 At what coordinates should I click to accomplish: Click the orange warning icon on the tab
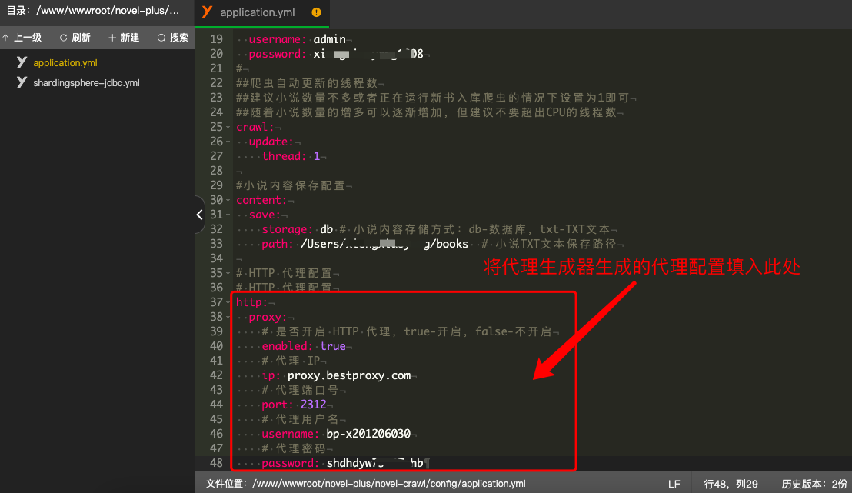pos(317,13)
